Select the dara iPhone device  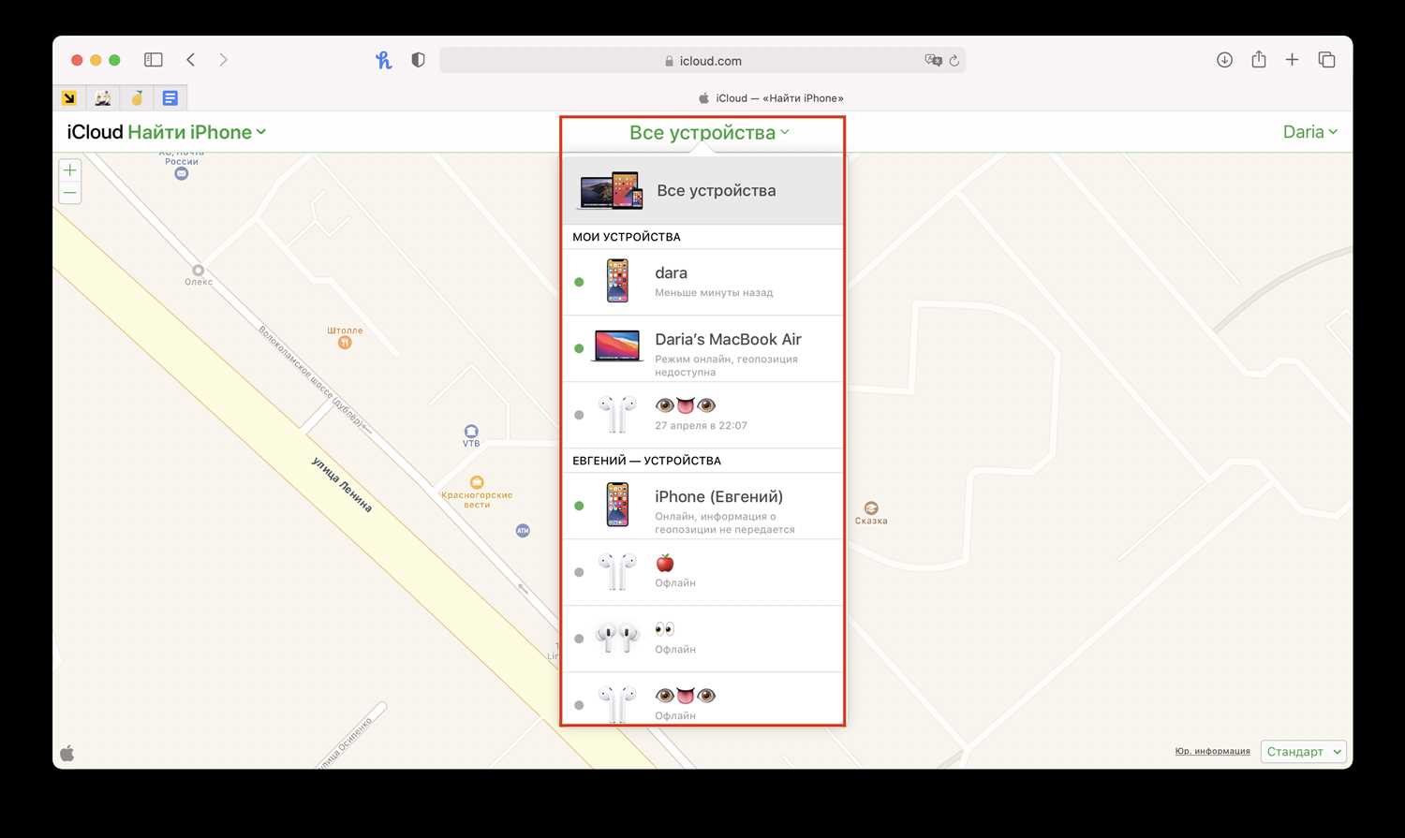[702, 282]
